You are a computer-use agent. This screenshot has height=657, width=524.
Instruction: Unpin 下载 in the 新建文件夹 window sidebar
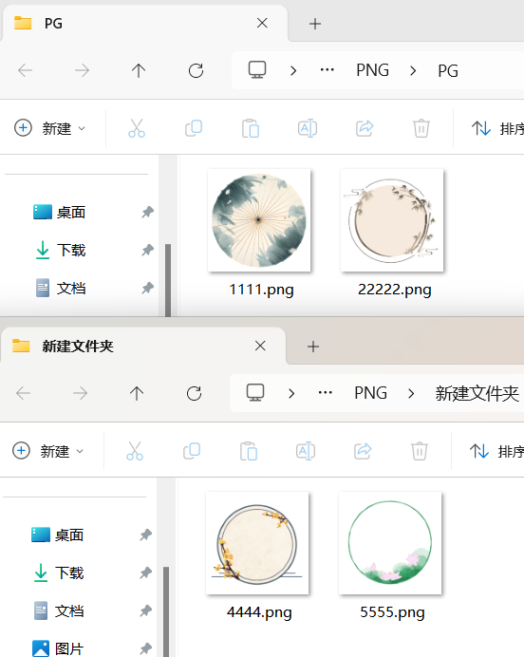(x=145, y=573)
